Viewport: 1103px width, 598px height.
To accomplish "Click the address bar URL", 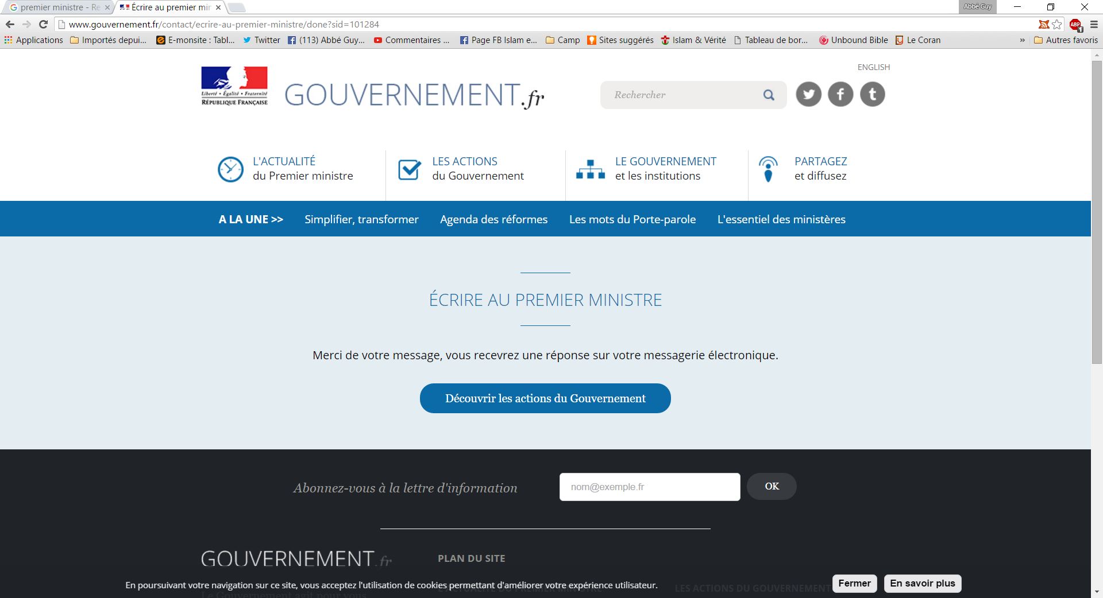I will [224, 24].
